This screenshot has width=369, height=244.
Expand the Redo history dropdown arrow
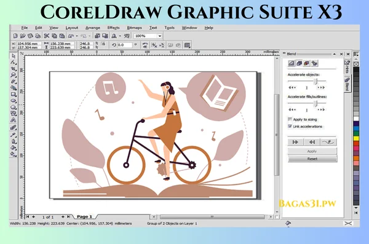89,36
